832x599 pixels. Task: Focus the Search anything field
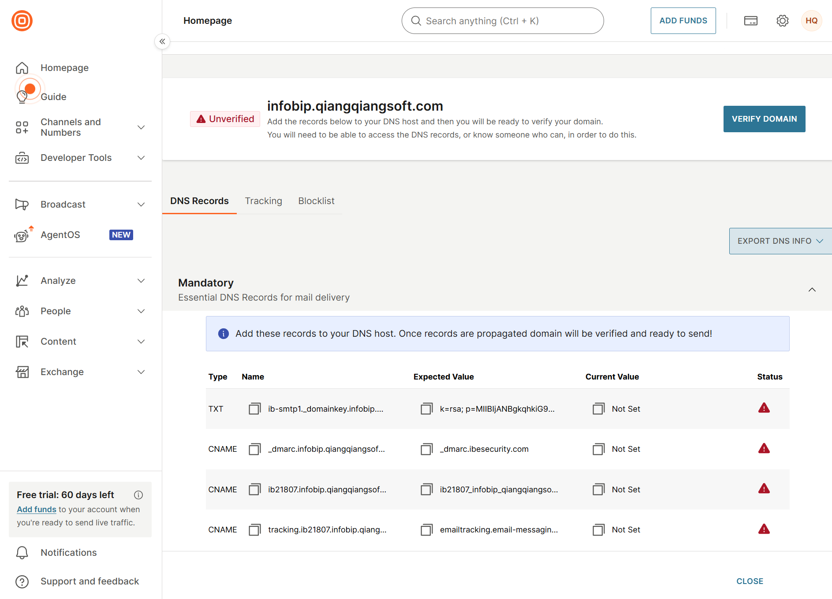tap(503, 21)
